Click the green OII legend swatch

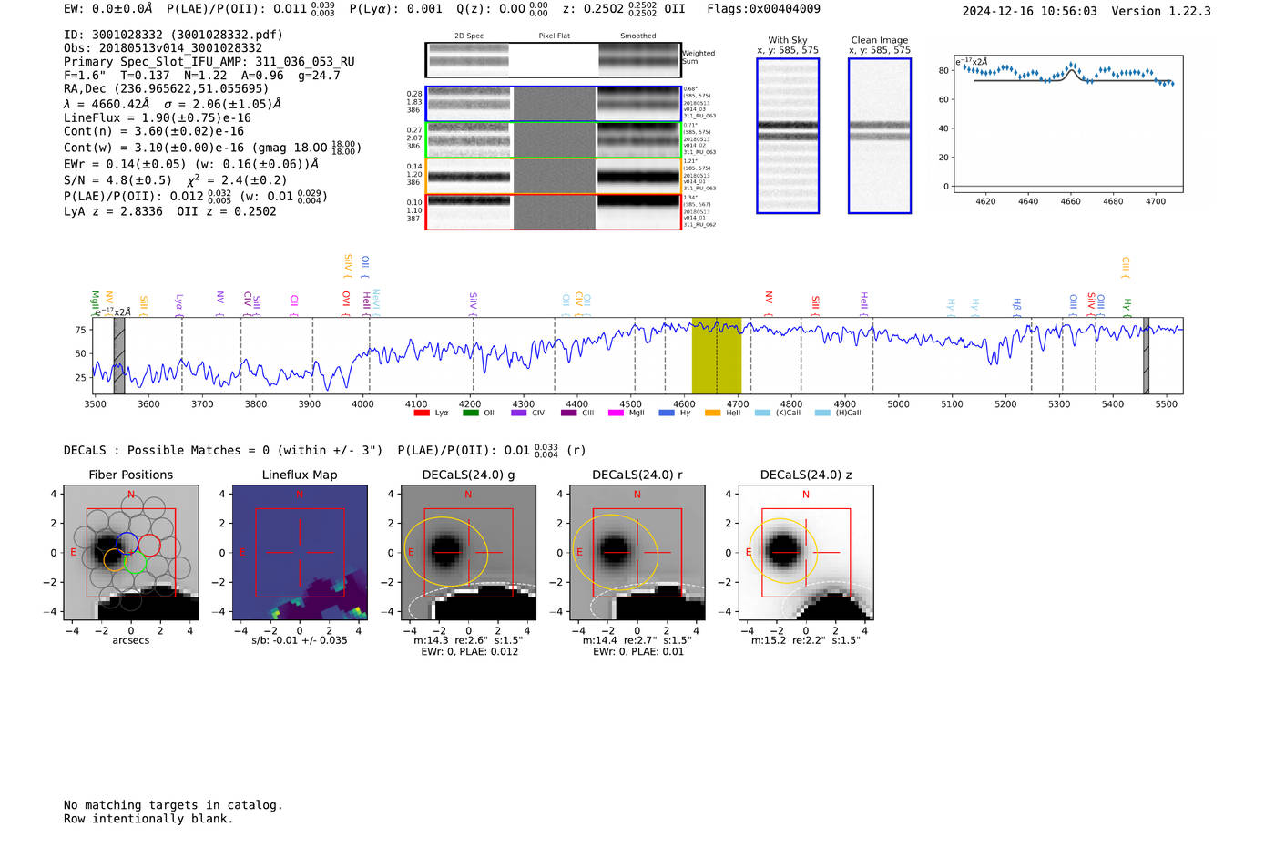pyautogui.click(x=470, y=413)
